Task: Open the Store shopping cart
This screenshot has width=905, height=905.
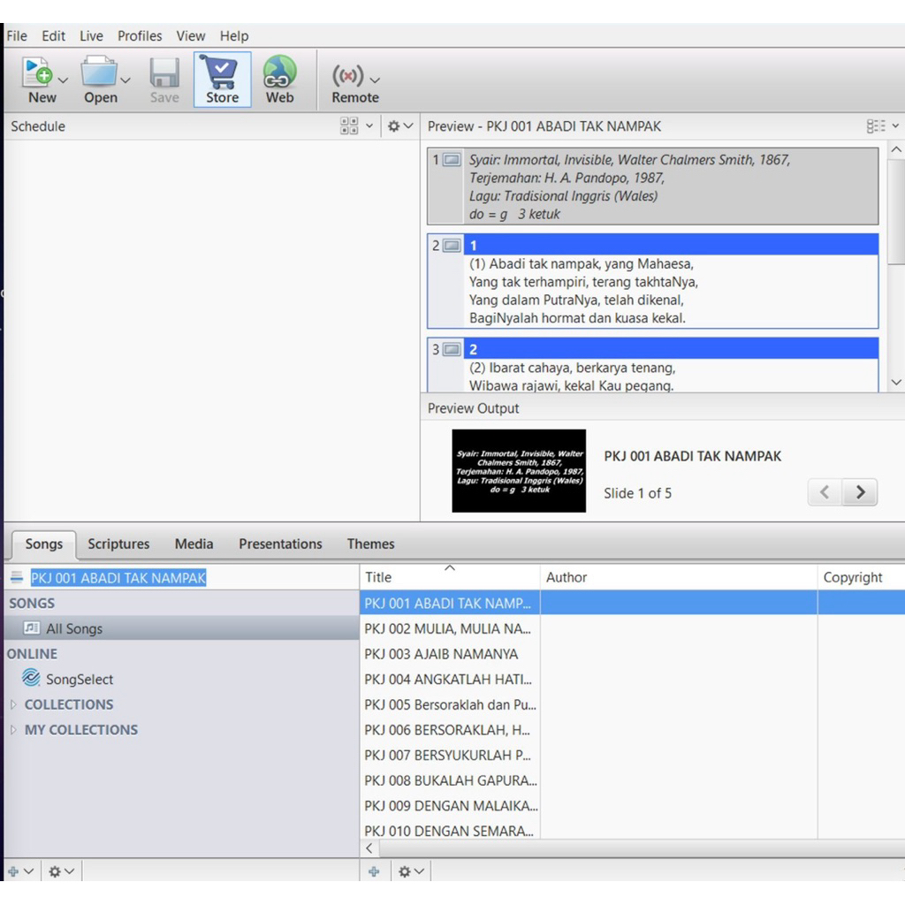Action: pos(222,72)
